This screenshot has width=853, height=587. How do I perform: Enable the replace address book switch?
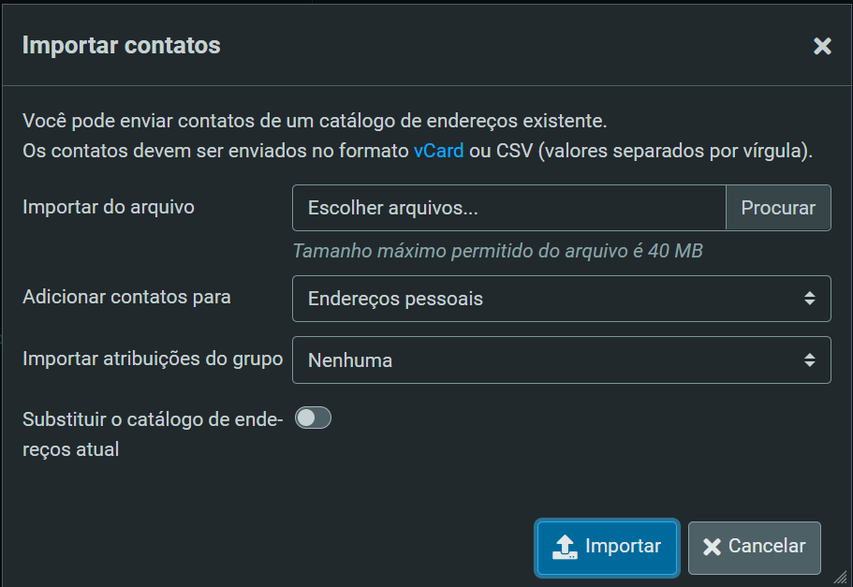313,418
